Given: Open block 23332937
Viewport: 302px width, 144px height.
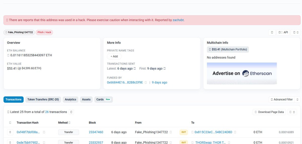Looking at the screenshot, I should tap(96, 142).
